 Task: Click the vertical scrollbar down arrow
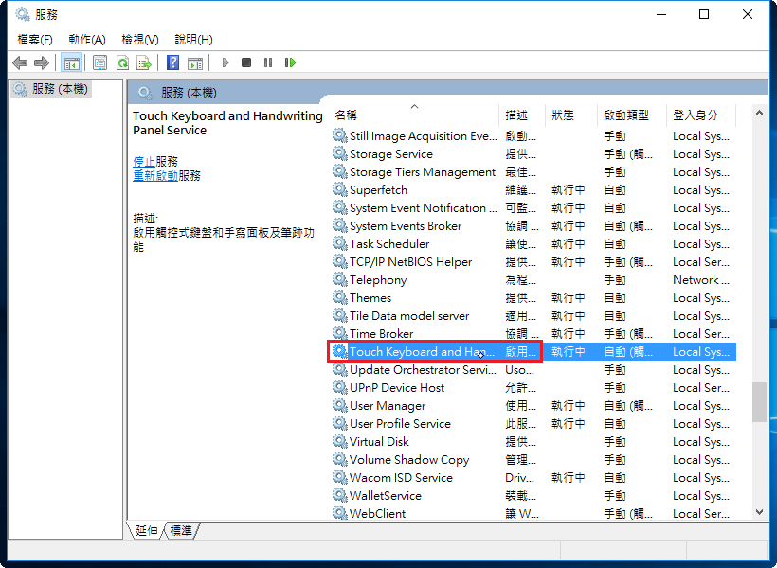(759, 511)
